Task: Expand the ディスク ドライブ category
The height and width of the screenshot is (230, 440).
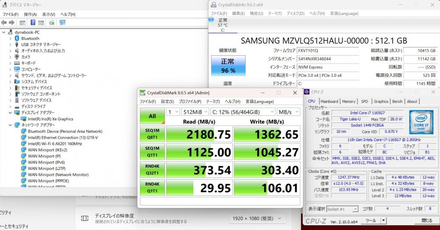Action: click(x=11, y=106)
